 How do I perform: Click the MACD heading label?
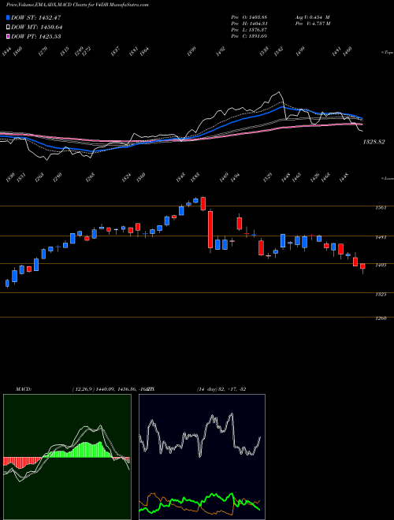24,389
